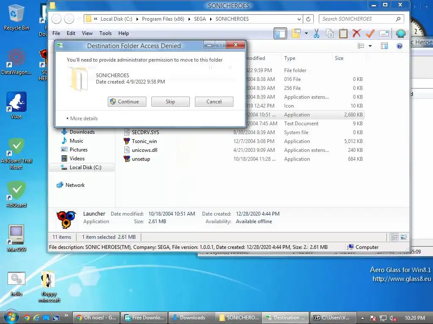The image size is (433, 324).
Task: Click the Back navigation arrow
Action: (57, 19)
